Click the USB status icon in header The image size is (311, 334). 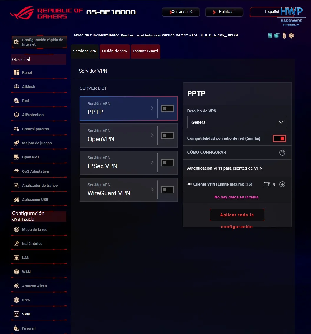click(284, 35)
